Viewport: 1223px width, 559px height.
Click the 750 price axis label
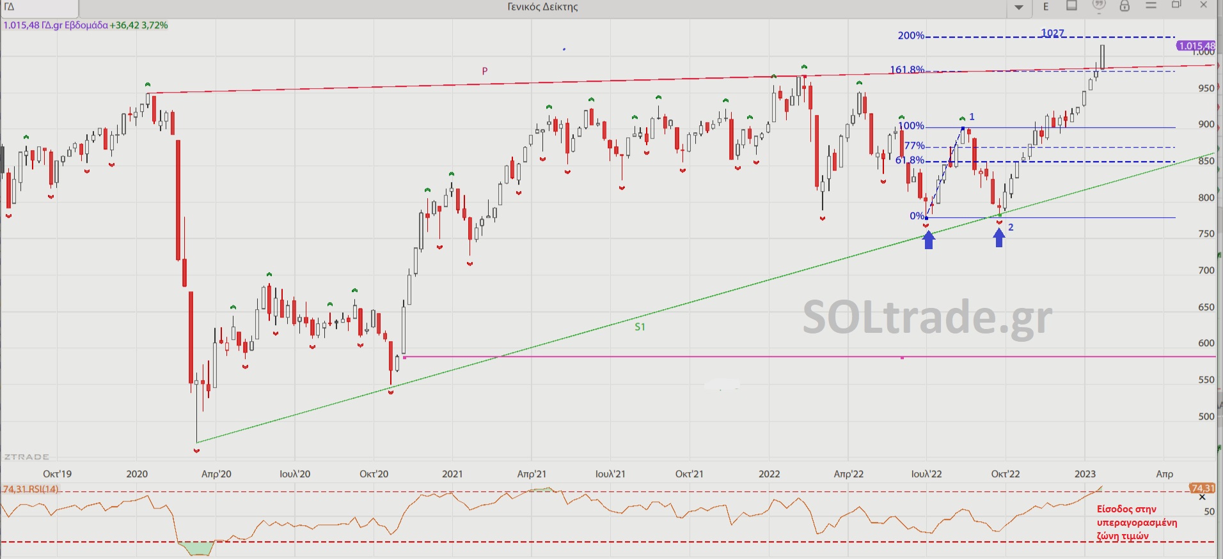1206,234
